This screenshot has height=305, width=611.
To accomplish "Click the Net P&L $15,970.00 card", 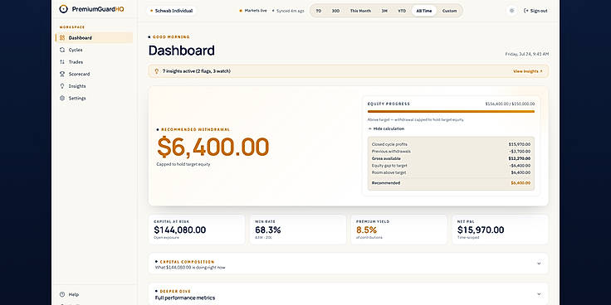I will (501, 230).
